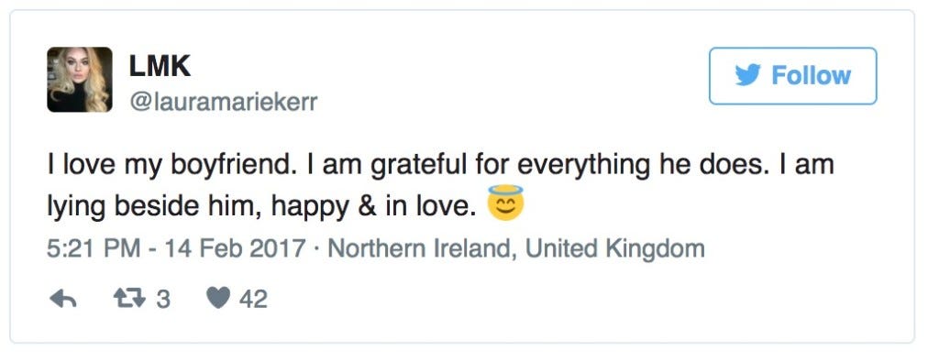
Task: Open the 5:21 PM time link
Action: point(94,248)
